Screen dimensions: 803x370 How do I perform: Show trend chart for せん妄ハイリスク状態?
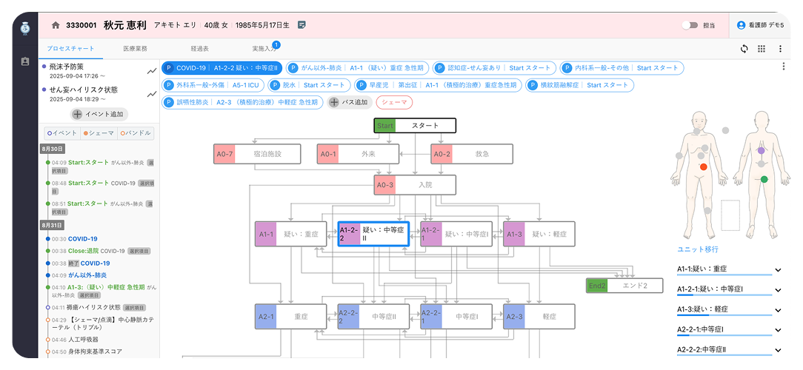click(x=152, y=94)
